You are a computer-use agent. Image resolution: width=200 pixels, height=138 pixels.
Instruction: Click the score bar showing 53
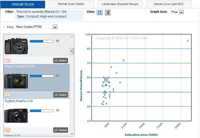42,76
